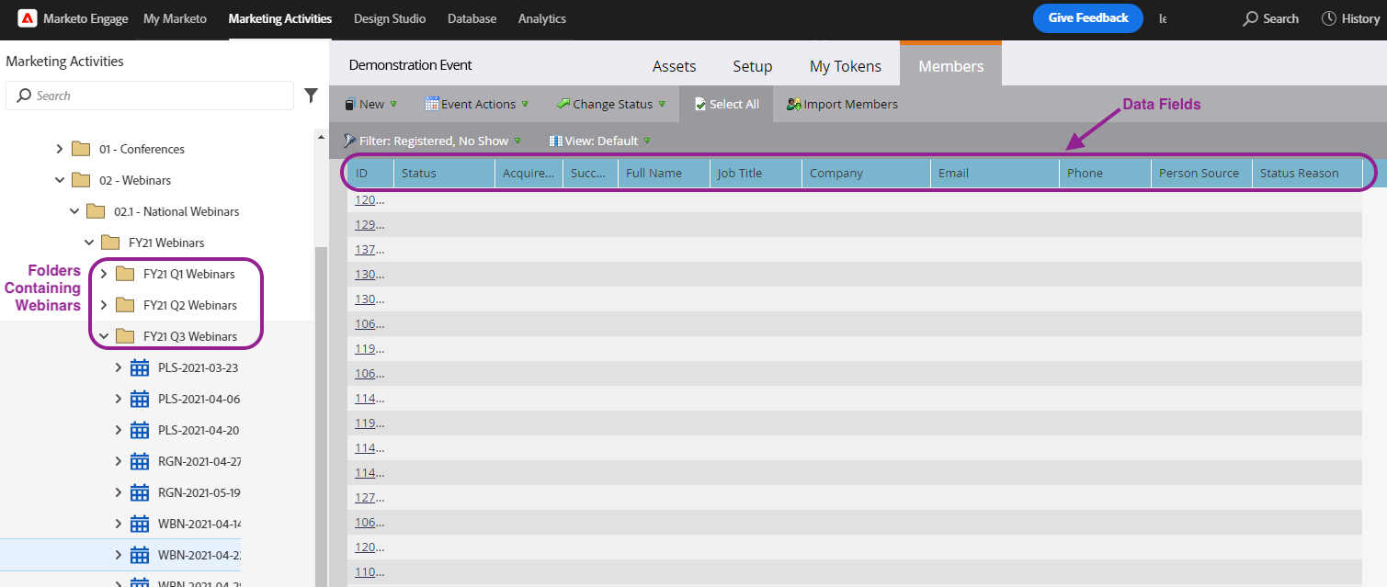Click the Import Members people icon

click(794, 105)
